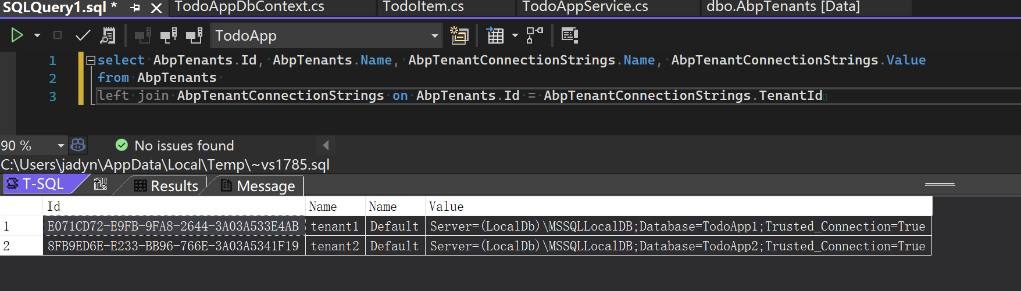Image resolution: width=1021 pixels, height=291 pixels.
Task: Click the grayed-out Connect server icon
Action: [143, 35]
